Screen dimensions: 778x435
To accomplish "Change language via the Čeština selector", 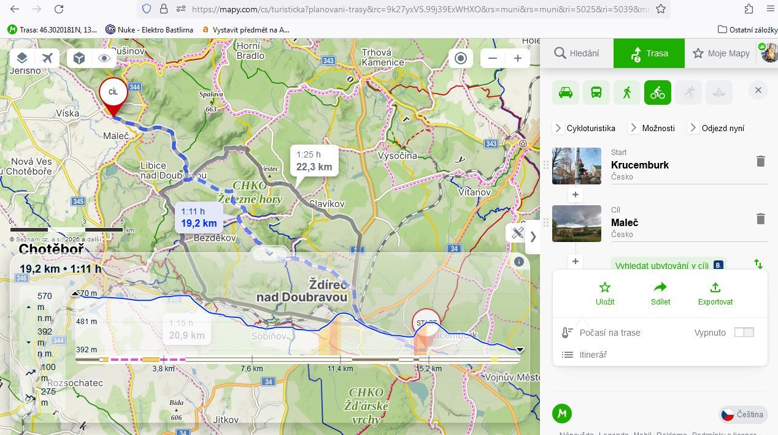I will click(x=744, y=414).
